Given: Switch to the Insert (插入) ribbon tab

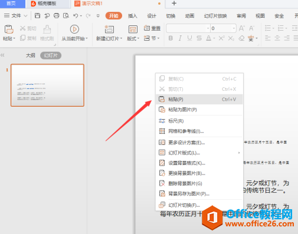Looking at the screenshot, I should point(133,16).
